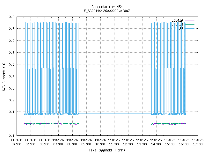Click the x-axis tick label '110126 17:00'
Image resolution: width=204 pixels, height=153 pixels.
(198, 142)
